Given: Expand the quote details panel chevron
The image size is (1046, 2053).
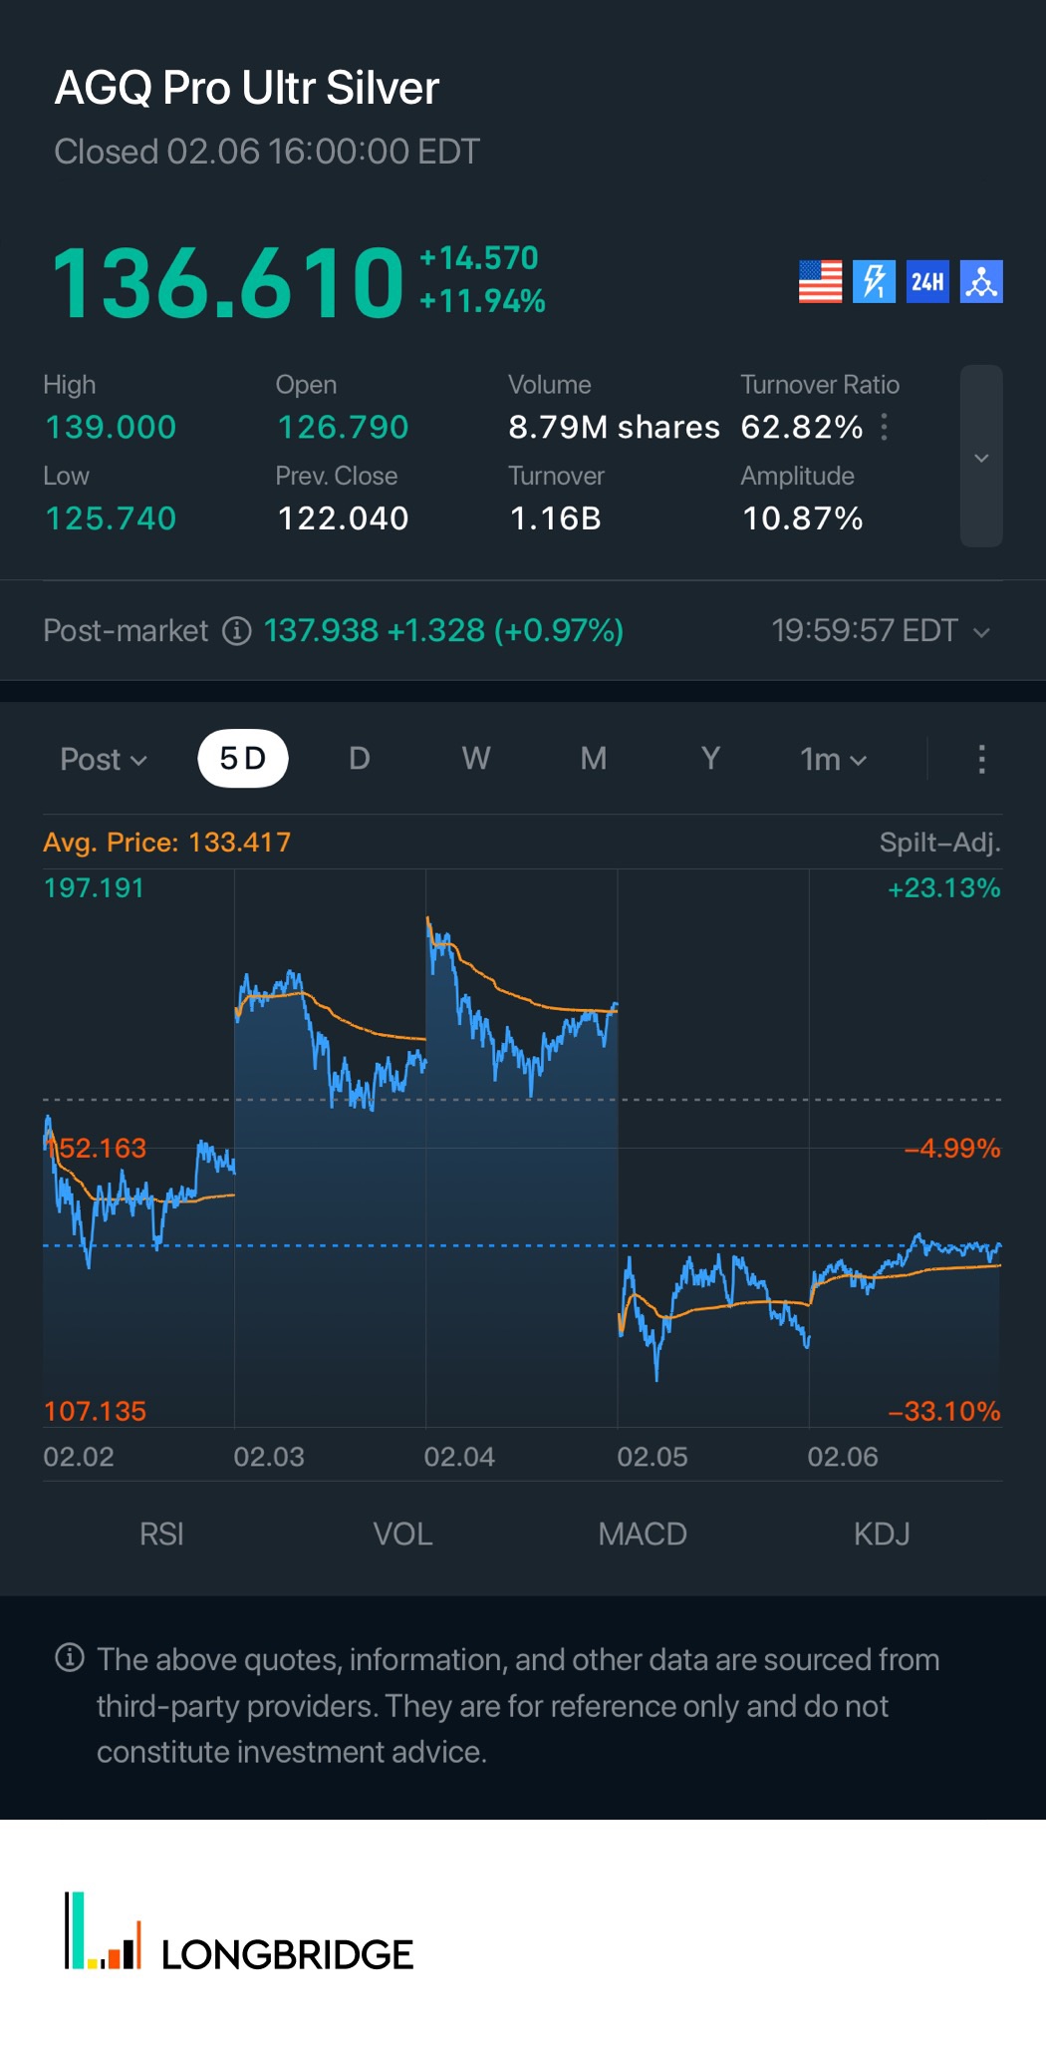Looking at the screenshot, I should [981, 457].
